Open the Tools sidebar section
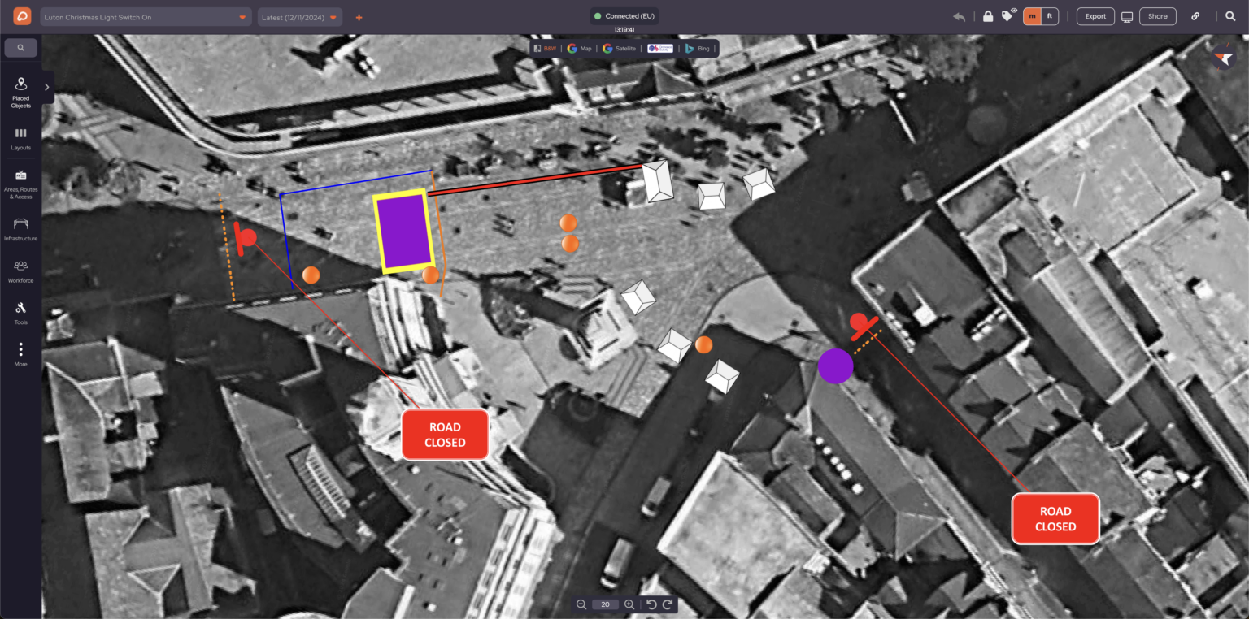 pyautogui.click(x=20, y=313)
